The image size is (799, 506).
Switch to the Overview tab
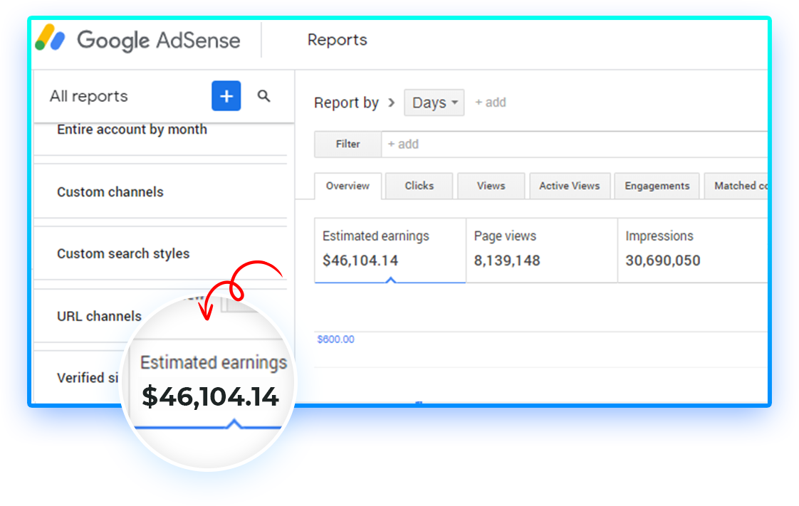tap(348, 186)
